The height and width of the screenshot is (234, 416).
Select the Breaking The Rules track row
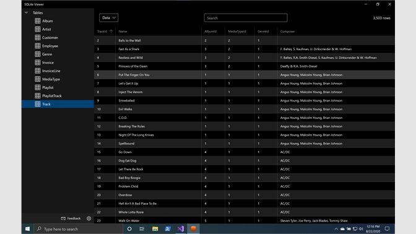click(245, 126)
